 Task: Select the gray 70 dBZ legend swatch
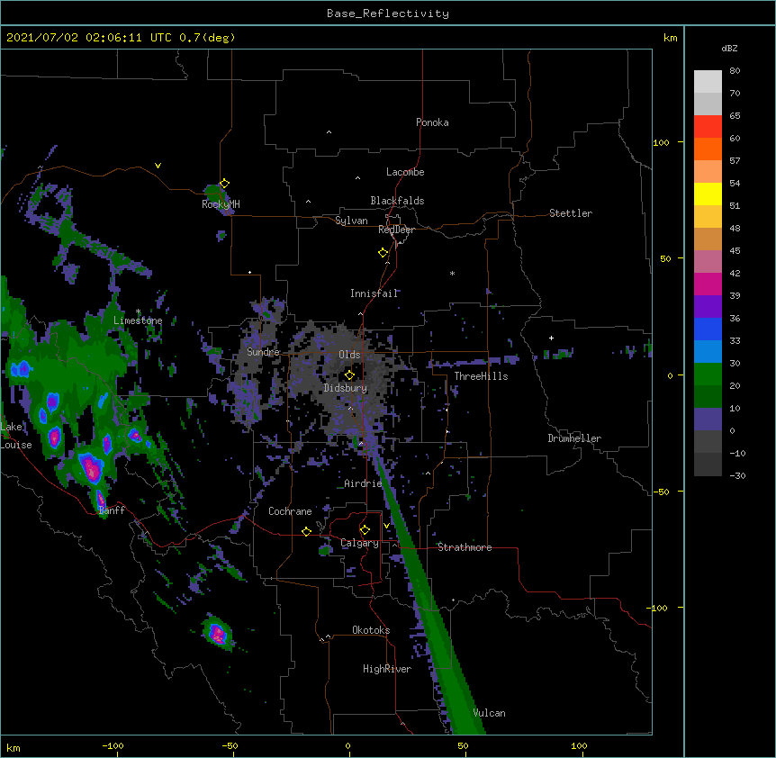(708, 104)
